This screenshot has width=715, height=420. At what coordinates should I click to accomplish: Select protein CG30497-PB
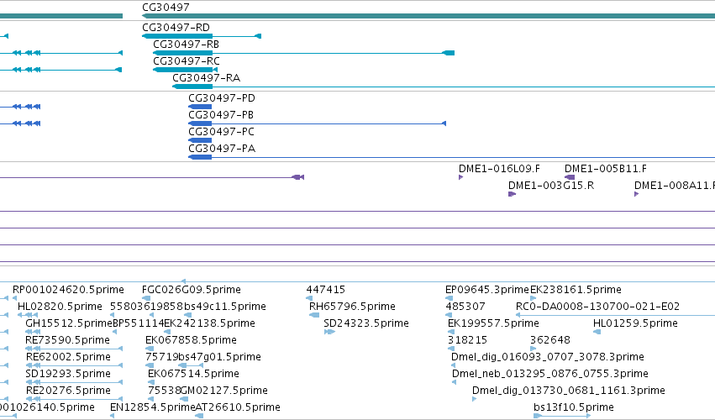[221, 115]
